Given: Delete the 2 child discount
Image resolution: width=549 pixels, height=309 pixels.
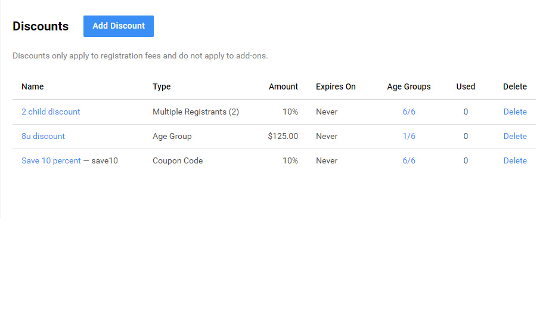Looking at the screenshot, I should [x=515, y=112].
